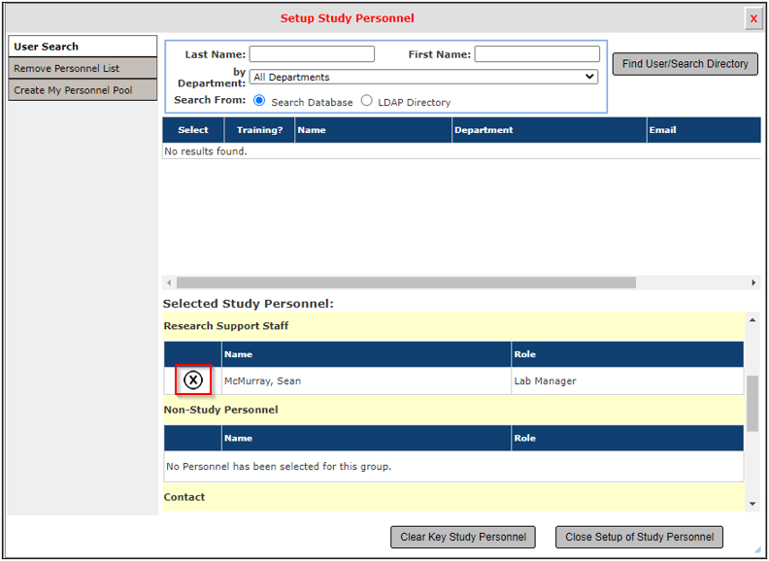This screenshot has width=769, height=561.
Task: Click the personnel list scroll up arrow
Action: pos(752,320)
